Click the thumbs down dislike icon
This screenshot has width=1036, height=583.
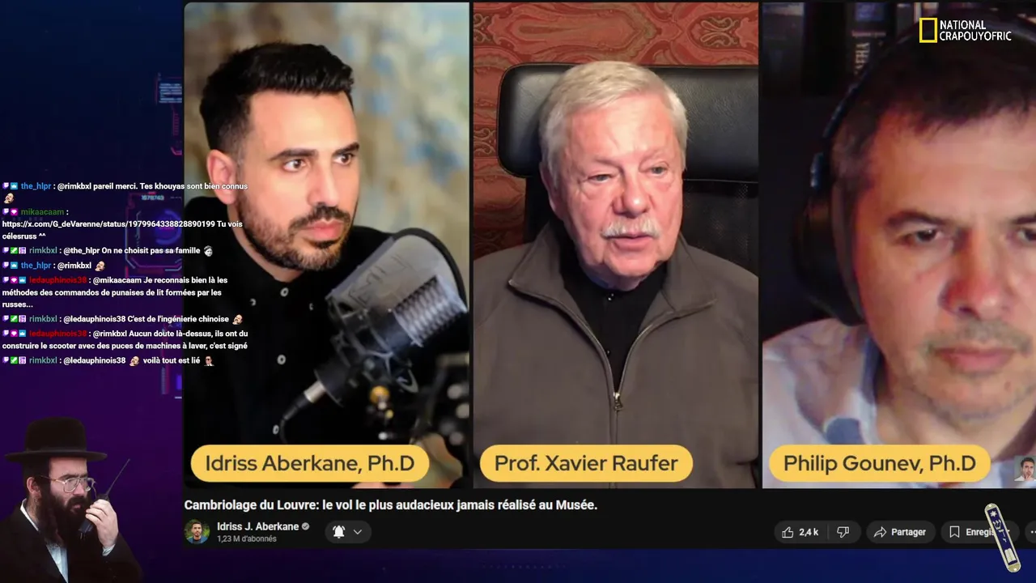coord(843,532)
